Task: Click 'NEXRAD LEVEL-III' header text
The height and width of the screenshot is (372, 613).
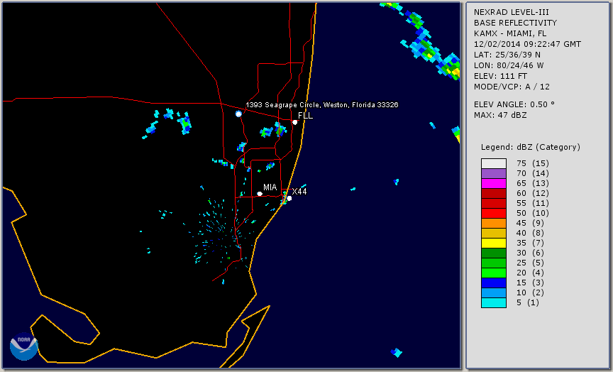Action: click(512, 13)
